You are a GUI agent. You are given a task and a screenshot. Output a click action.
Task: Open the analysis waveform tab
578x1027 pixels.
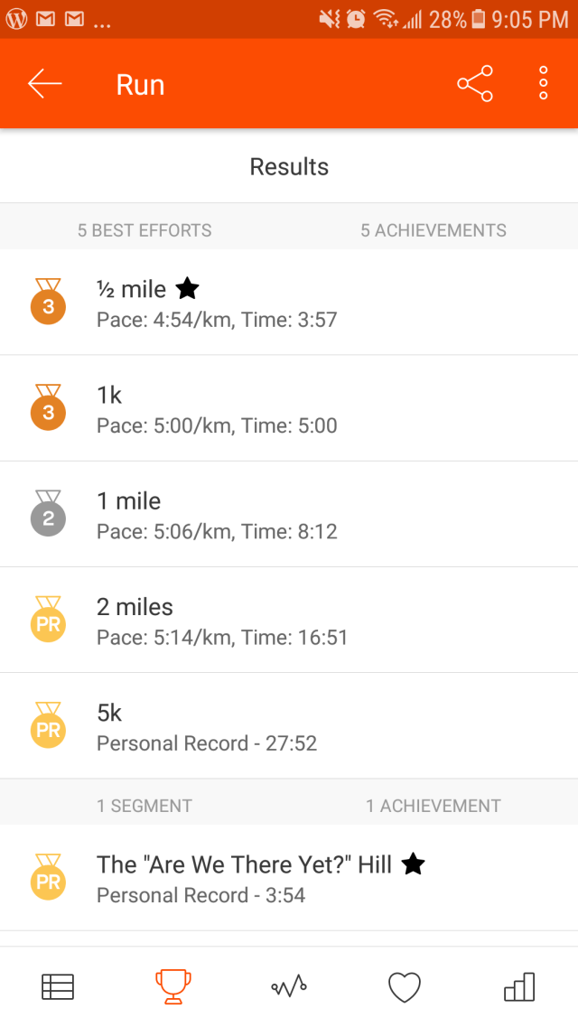pyautogui.click(x=289, y=986)
